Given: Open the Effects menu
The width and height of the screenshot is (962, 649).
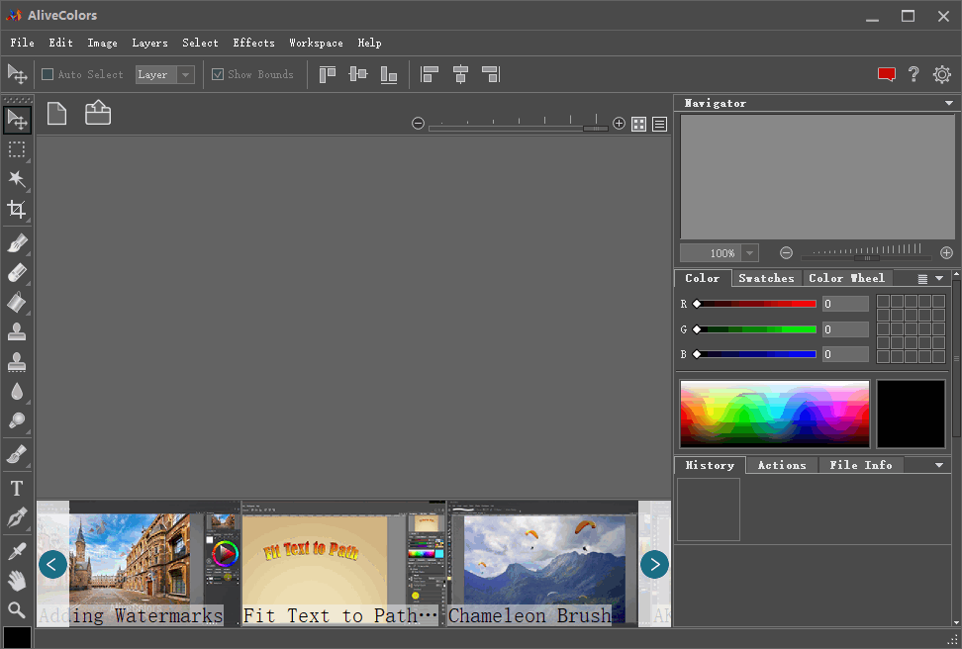Looking at the screenshot, I should (x=253, y=43).
